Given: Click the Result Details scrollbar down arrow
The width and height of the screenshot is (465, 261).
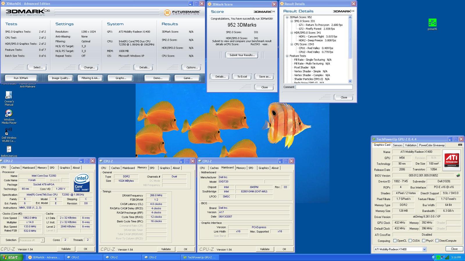Looking at the screenshot, I should click(350, 81).
